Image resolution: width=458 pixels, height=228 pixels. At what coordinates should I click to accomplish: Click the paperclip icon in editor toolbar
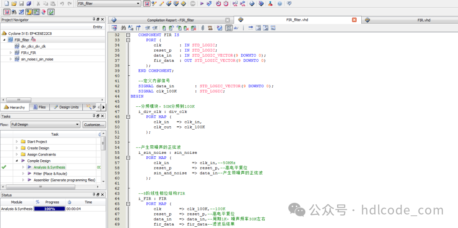202,28
